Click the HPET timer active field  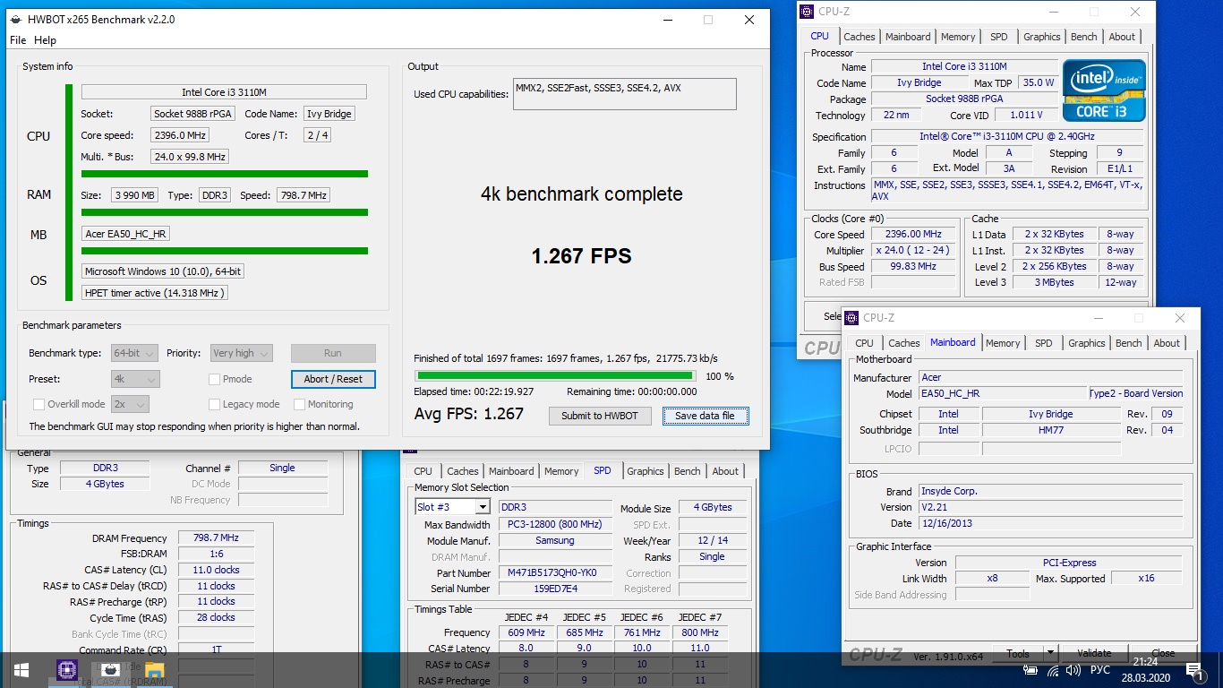[154, 293]
